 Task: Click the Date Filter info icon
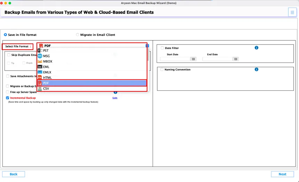257,48
